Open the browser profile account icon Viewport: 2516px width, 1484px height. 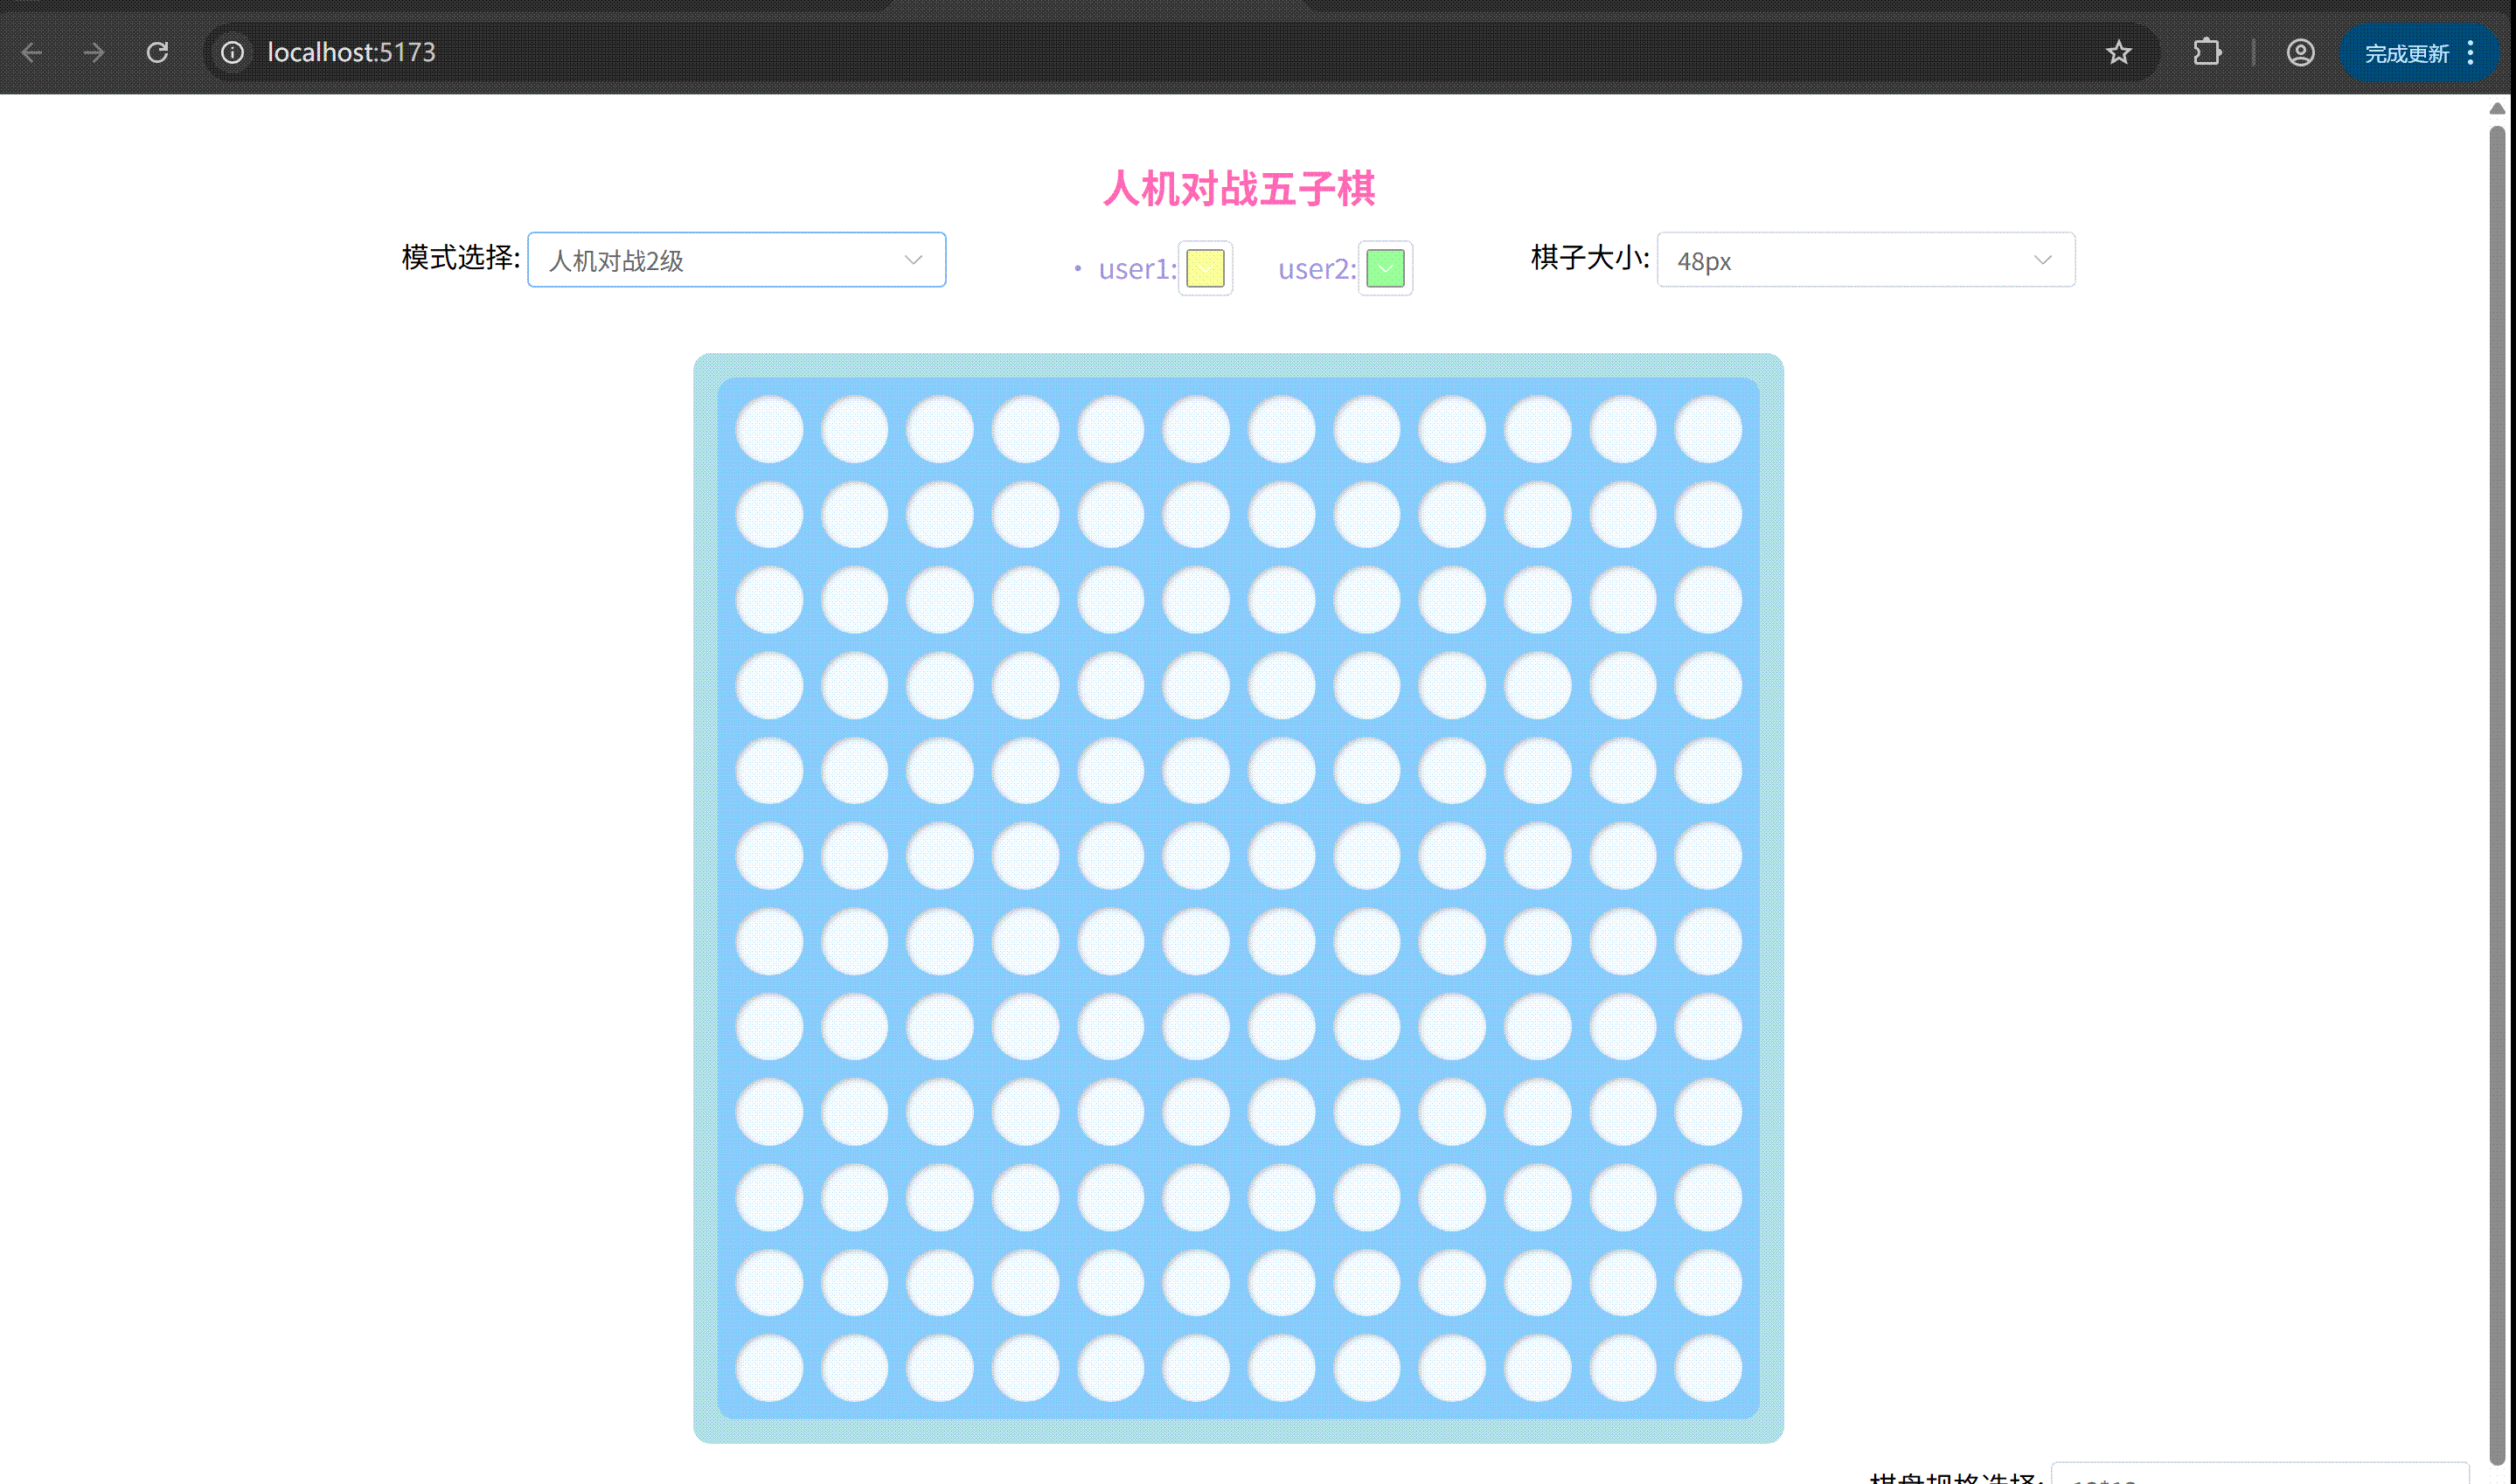pos(2301,52)
